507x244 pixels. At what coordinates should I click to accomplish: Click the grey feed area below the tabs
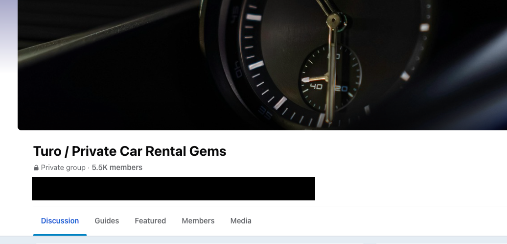(x=253, y=240)
